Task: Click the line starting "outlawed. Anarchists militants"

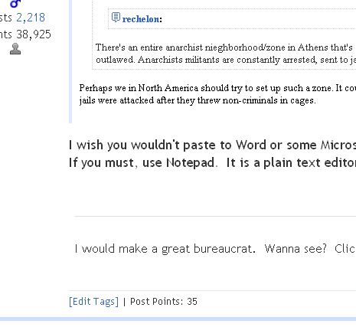Action: 226,60
